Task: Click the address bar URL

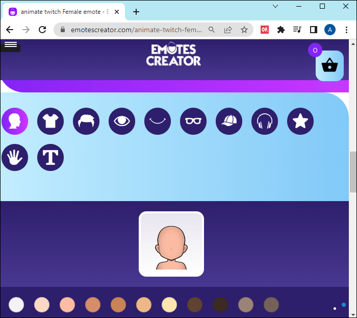Action: click(x=136, y=30)
